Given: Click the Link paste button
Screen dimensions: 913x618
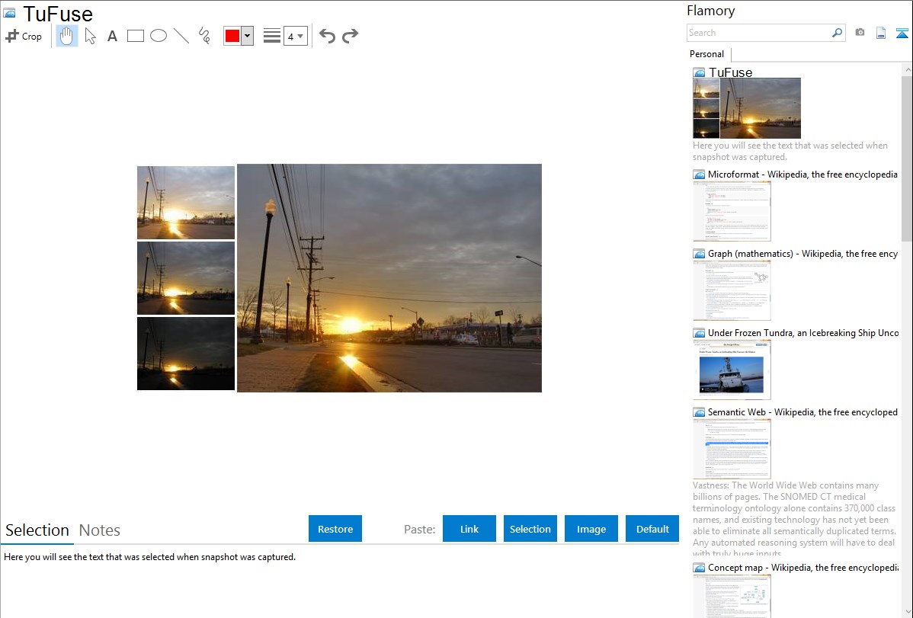Looking at the screenshot, I should coord(469,529).
